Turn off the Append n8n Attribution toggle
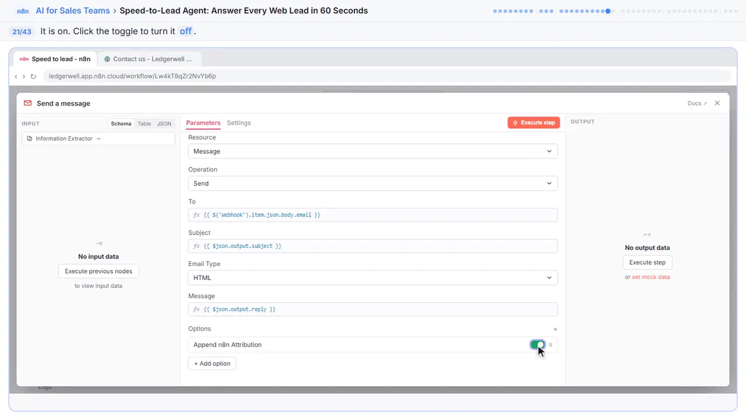The image size is (746, 420). click(x=537, y=345)
